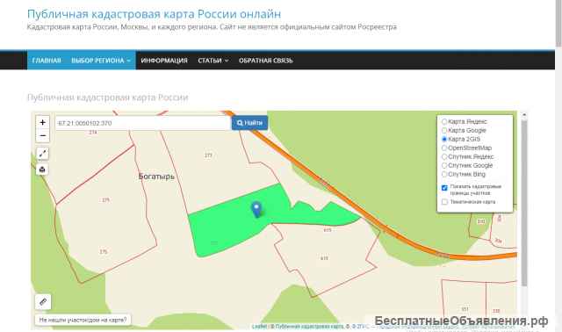This screenshot has height=332, width=562.
Task: Open site title Публичная кадастровая карта России онлайн
Action: (x=155, y=14)
